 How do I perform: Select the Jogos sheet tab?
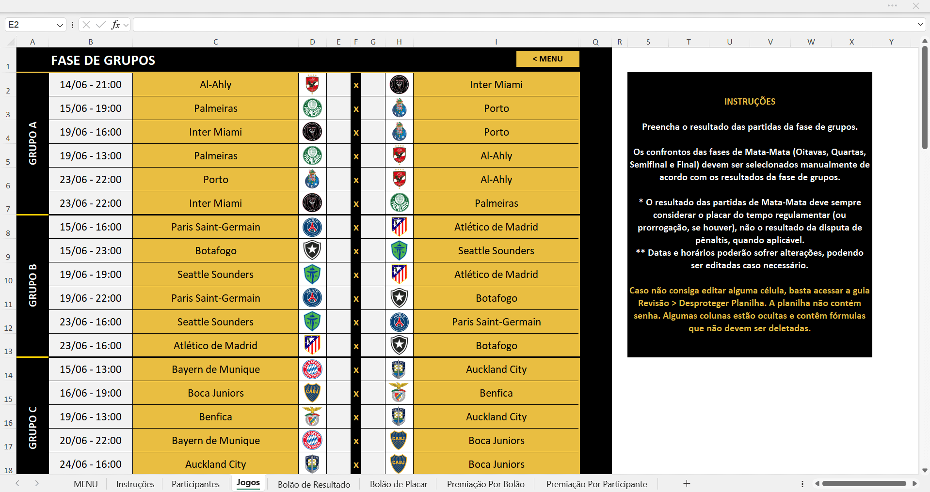[x=248, y=483]
